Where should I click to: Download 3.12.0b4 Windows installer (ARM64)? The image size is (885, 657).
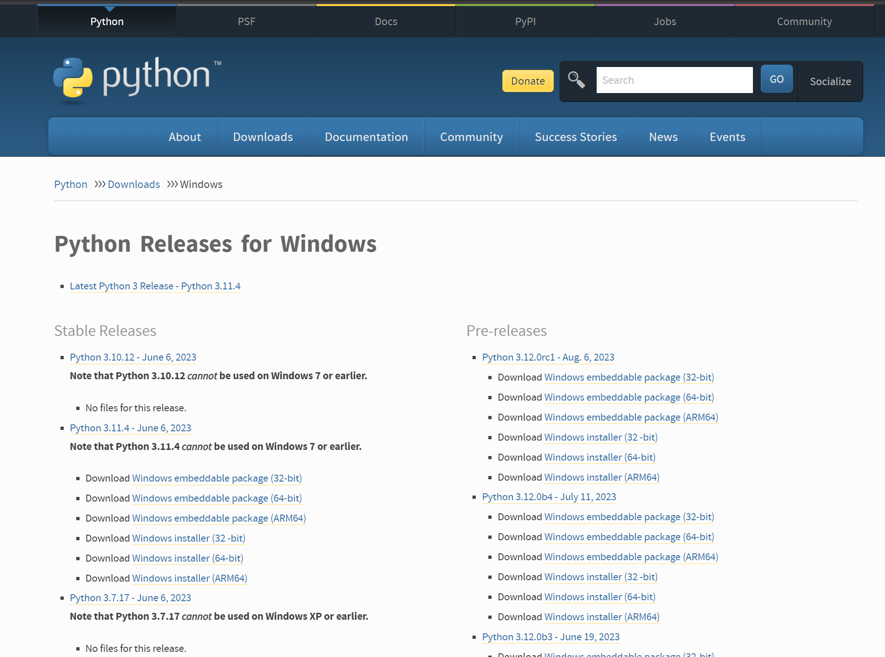pos(602,617)
